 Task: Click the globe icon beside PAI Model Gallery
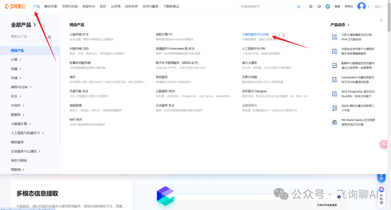click(x=335, y=122)
